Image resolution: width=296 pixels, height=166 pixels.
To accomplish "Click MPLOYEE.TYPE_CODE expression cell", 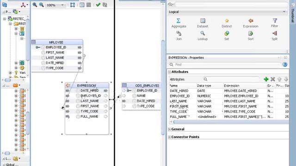I will tap(240, 112).
